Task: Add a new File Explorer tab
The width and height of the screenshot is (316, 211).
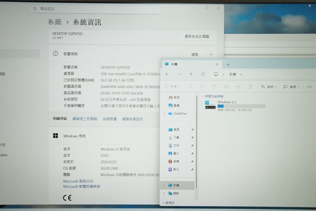Action: click(x=228, y=64)
